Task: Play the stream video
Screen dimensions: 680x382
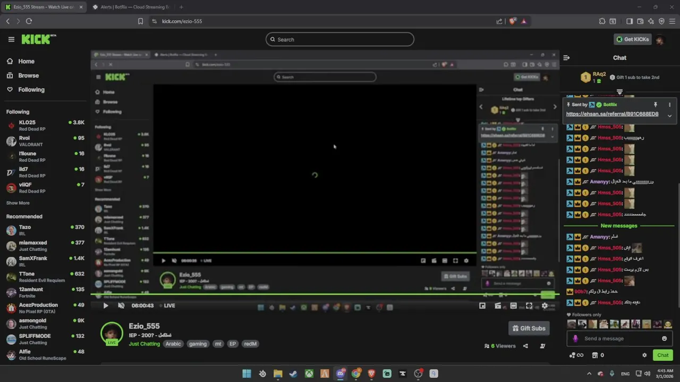Action: pos(105,306)
